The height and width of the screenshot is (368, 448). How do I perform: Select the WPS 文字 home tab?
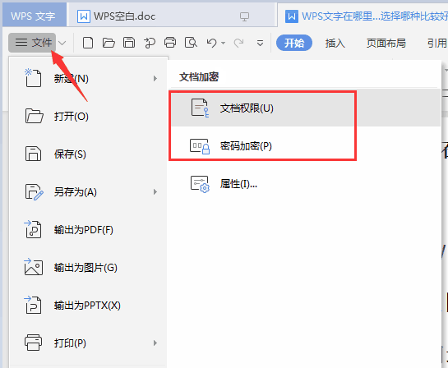[34, 16]
